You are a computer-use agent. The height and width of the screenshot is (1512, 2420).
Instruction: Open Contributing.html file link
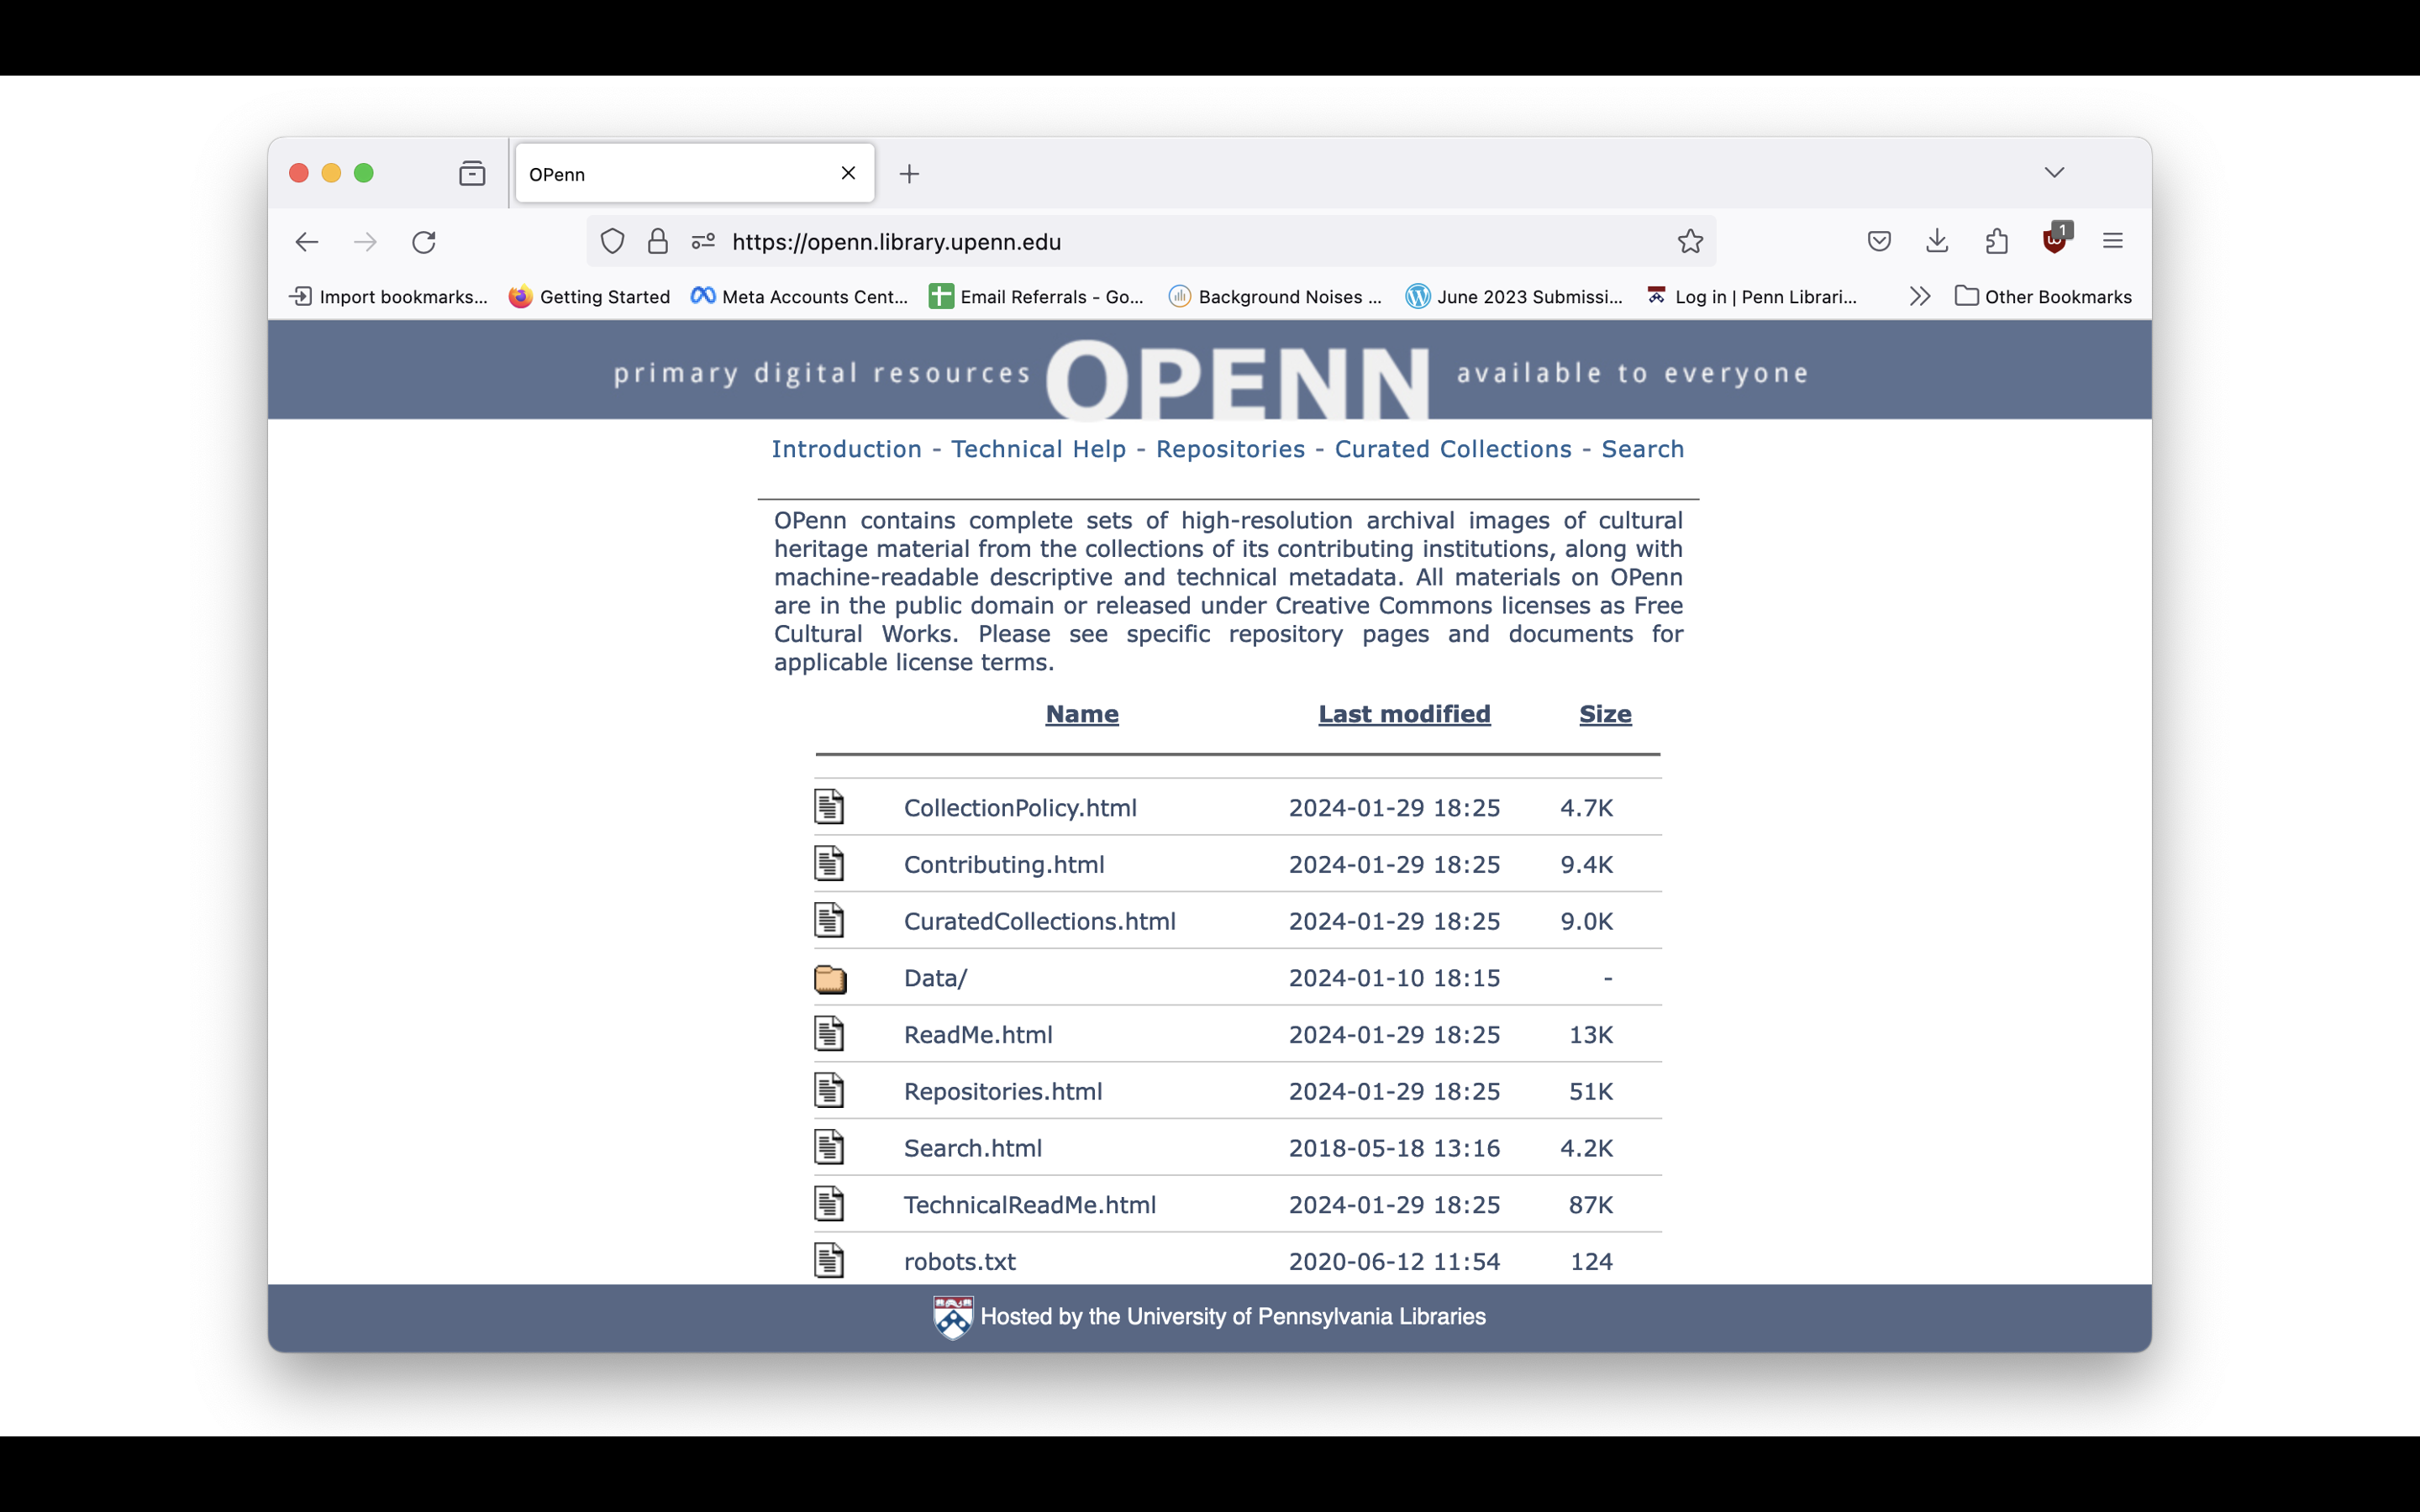[x=1004, y=864]
